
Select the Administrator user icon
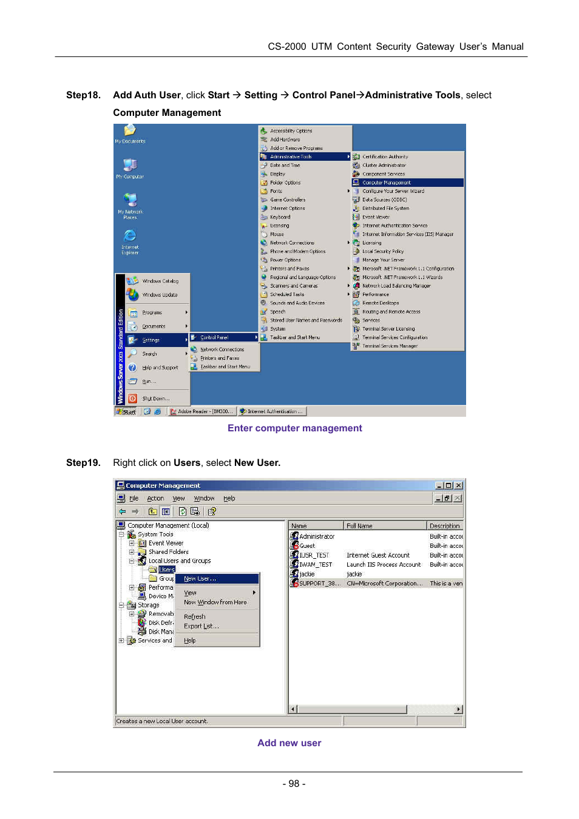294,536
